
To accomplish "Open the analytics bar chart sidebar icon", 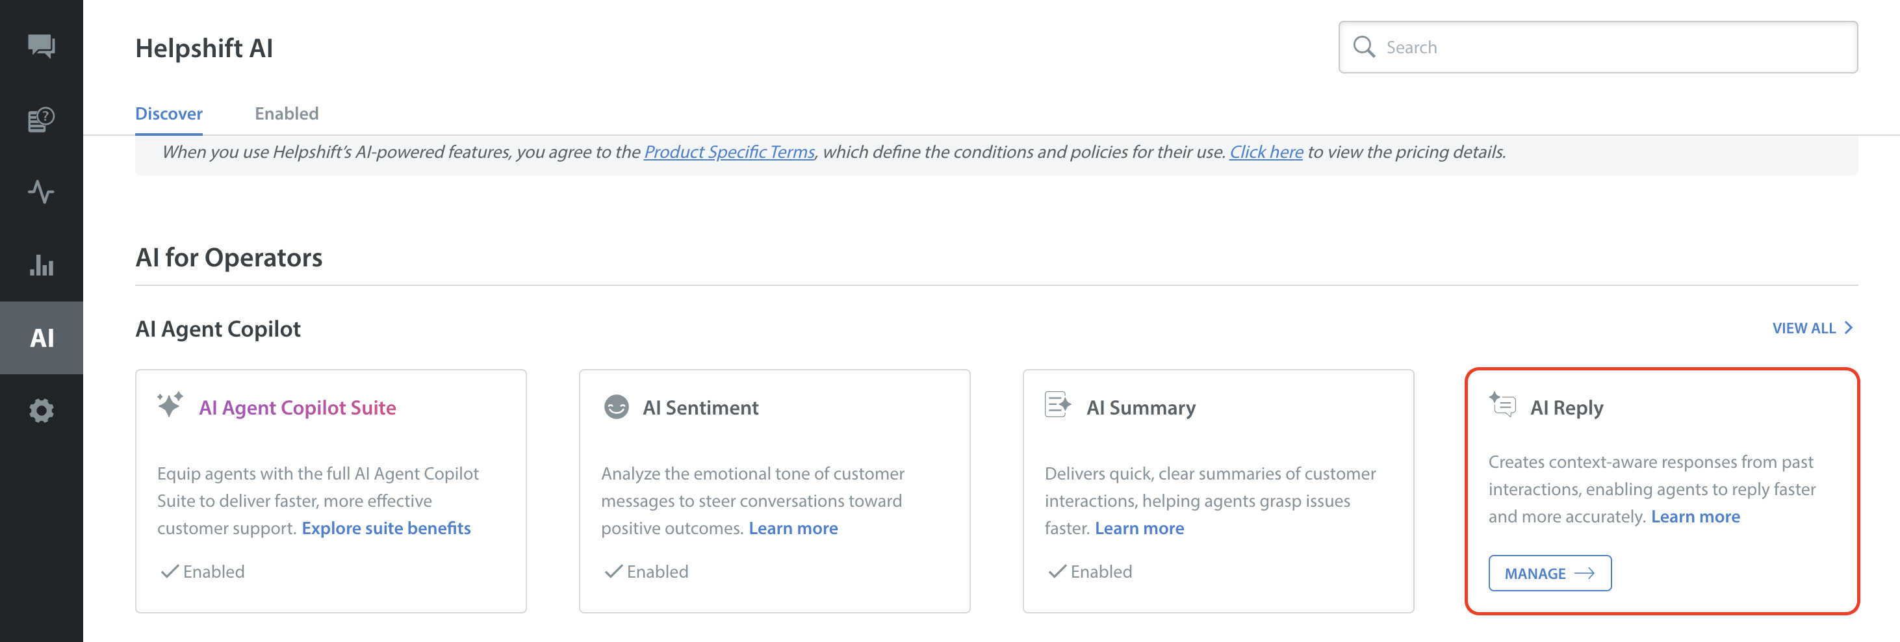I will click(x=42, y=265).
